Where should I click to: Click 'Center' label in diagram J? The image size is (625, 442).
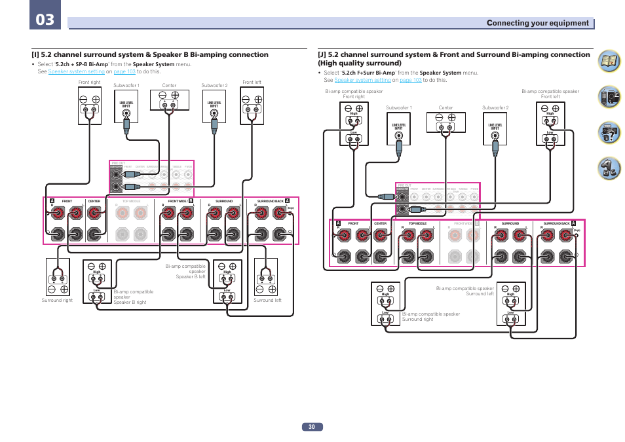(445, 107)
